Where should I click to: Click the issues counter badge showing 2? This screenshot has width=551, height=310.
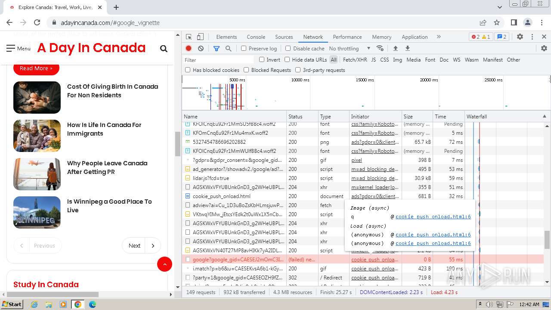point(502,37)
